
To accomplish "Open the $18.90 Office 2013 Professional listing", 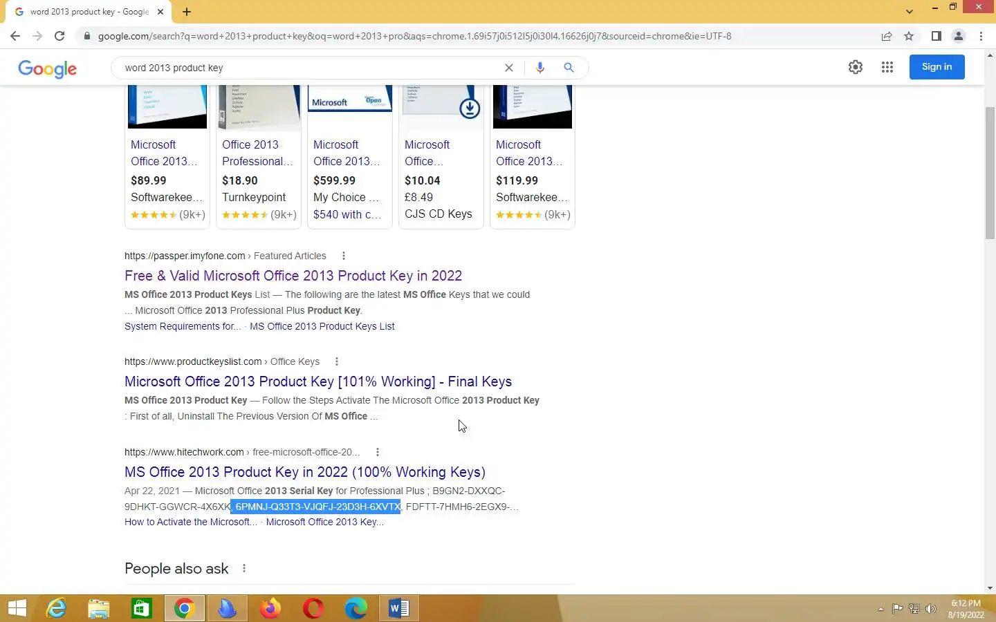I will pyautogui.click(x=257, y=153).
